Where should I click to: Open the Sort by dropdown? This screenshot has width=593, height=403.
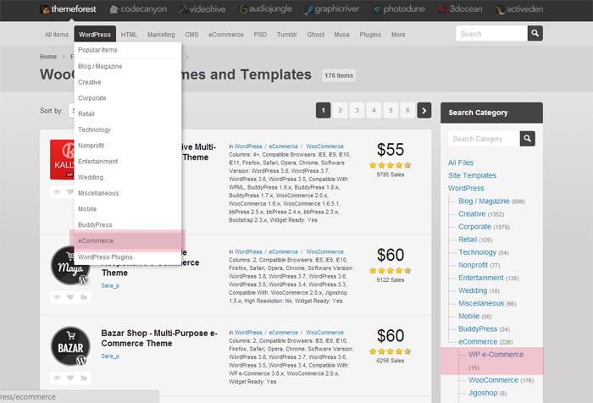coord(72,111)
